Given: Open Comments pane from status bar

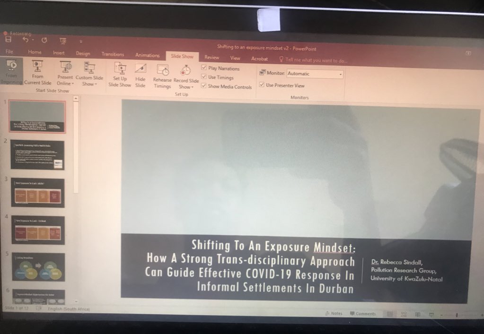Looking at the screenshot, I should [x=363, y=314].
